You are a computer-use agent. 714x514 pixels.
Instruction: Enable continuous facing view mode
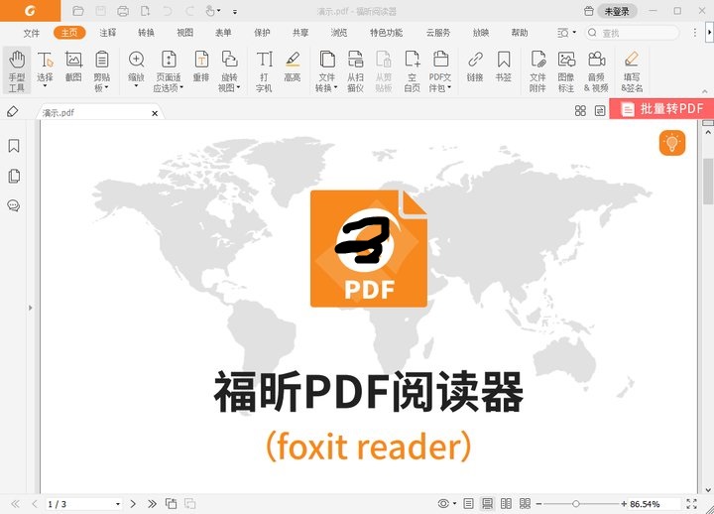[x=525, y=503]
